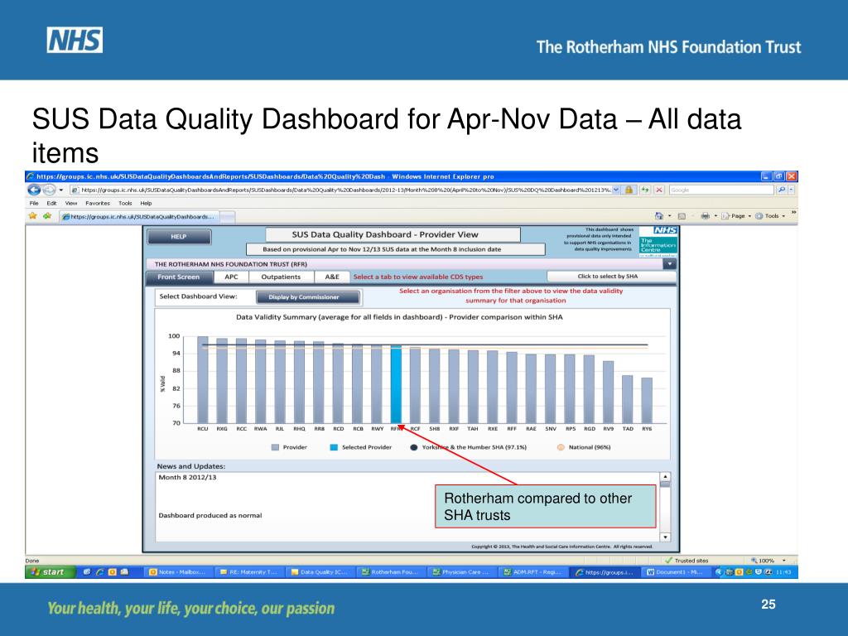Click the Yorkshire & the Humber SHA legend dot

[414, 447]
